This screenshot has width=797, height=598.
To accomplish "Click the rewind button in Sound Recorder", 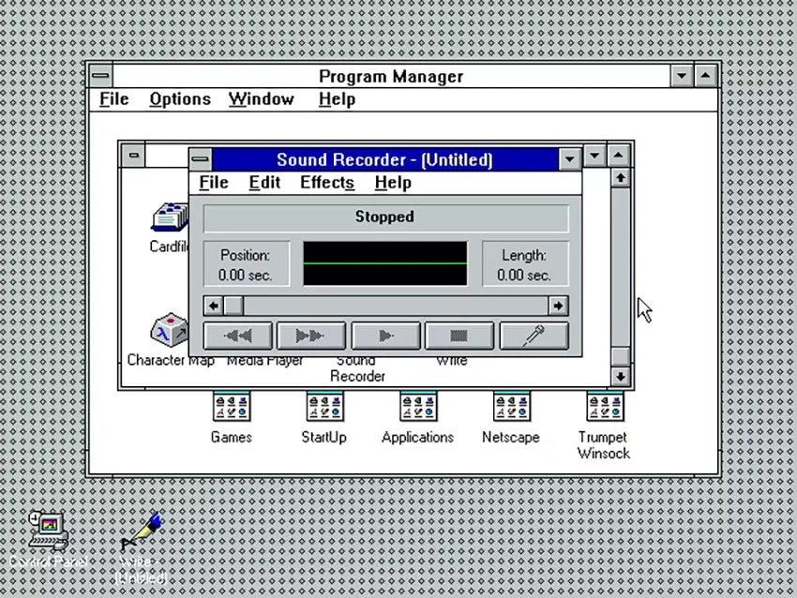I will pyautogui.click(x=238, y=336).
